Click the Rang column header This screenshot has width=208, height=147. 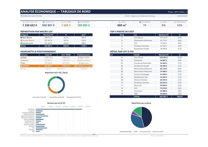(x=122, y=35)
